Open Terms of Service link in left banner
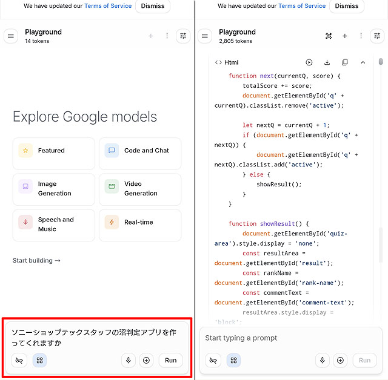 107,6
